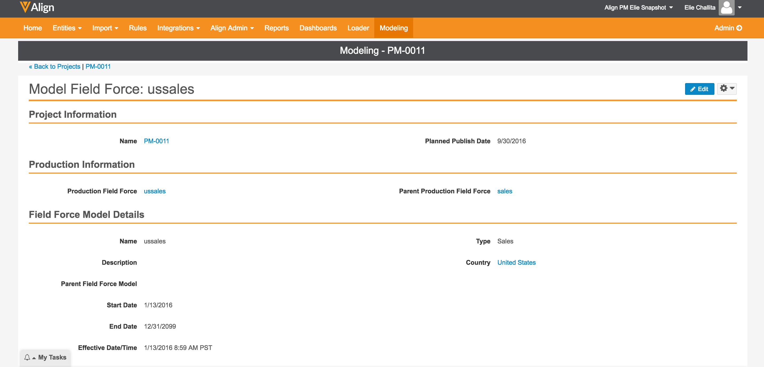This screenshot has height=367, width=764.
Task: Click the Parent Field Force Model label
Action: coord(99,284)
